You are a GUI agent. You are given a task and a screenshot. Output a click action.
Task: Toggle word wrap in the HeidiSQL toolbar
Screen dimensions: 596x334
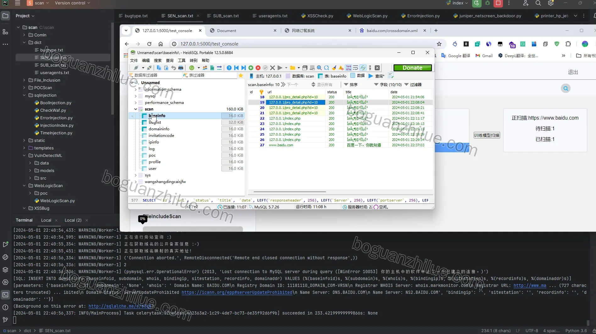356,68
